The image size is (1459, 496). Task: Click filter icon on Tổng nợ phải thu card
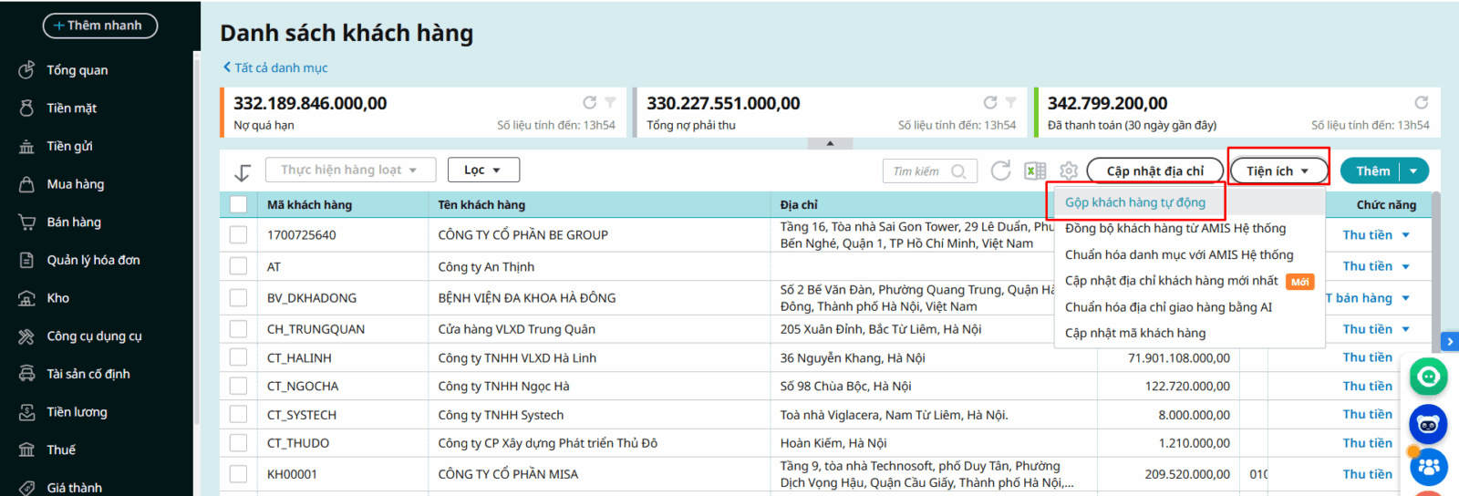point(1010,103)
